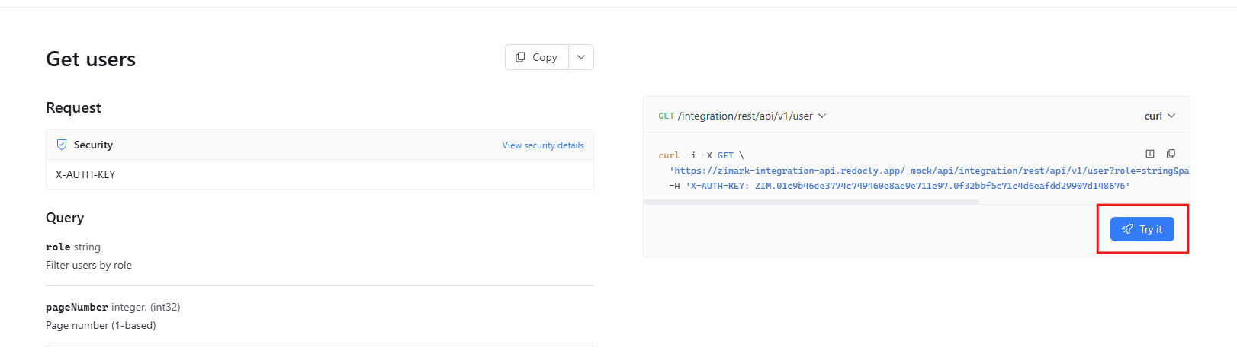Open the arrow menu next to Copy
1237x354 pixels.
[x=581, y=57]
